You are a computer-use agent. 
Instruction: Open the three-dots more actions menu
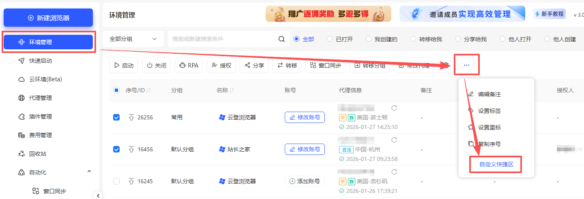(467, 65)
